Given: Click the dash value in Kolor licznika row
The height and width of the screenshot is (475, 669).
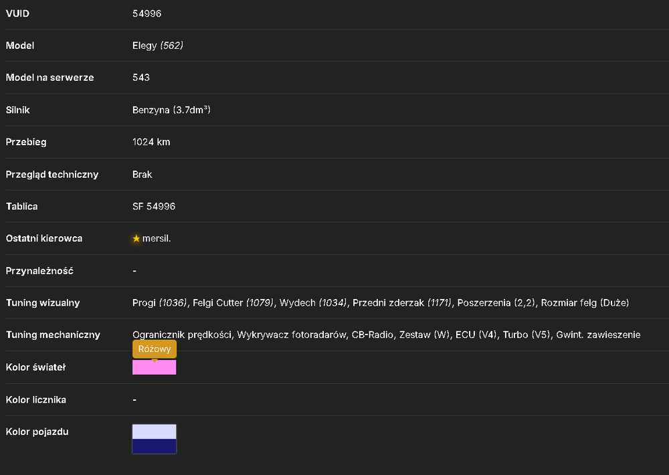Looking at the screenshot, I should (134, 400).
